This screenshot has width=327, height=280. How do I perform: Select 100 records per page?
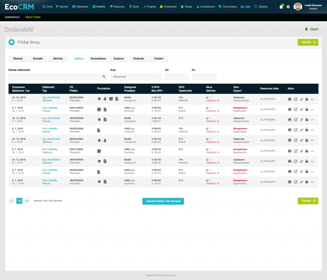point(19,201)
